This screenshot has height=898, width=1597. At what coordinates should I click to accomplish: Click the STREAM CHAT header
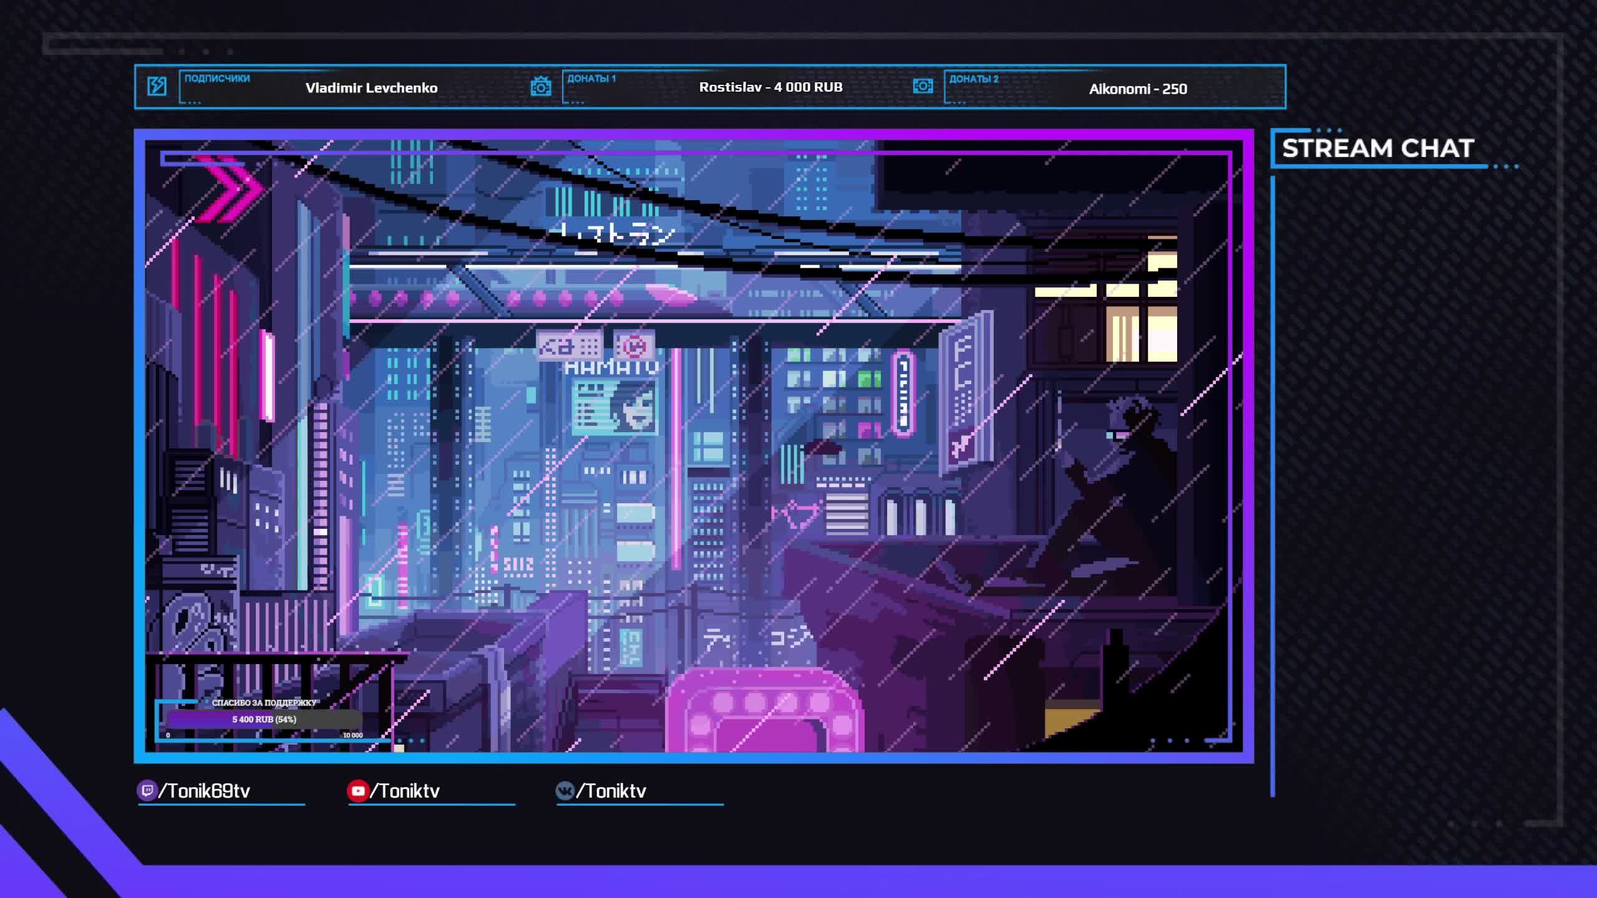click(x=1377, y=148)
